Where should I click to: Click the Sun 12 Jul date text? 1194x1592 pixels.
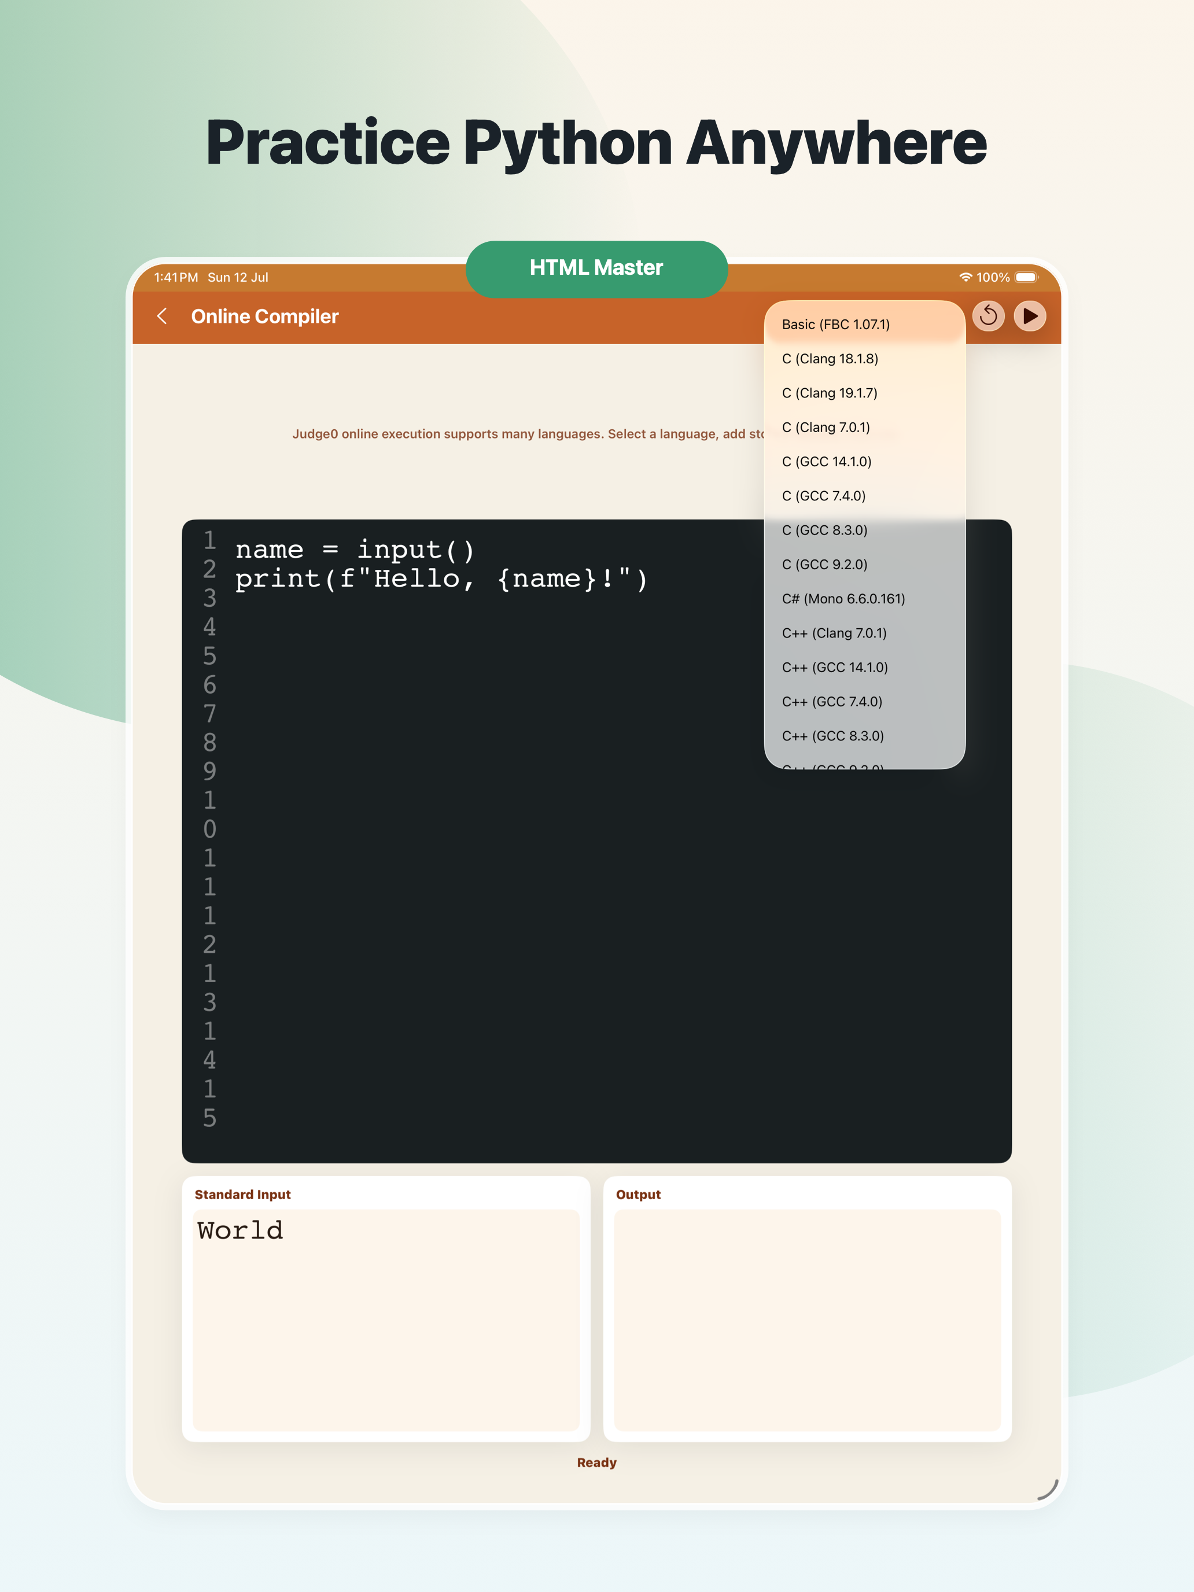238,277
